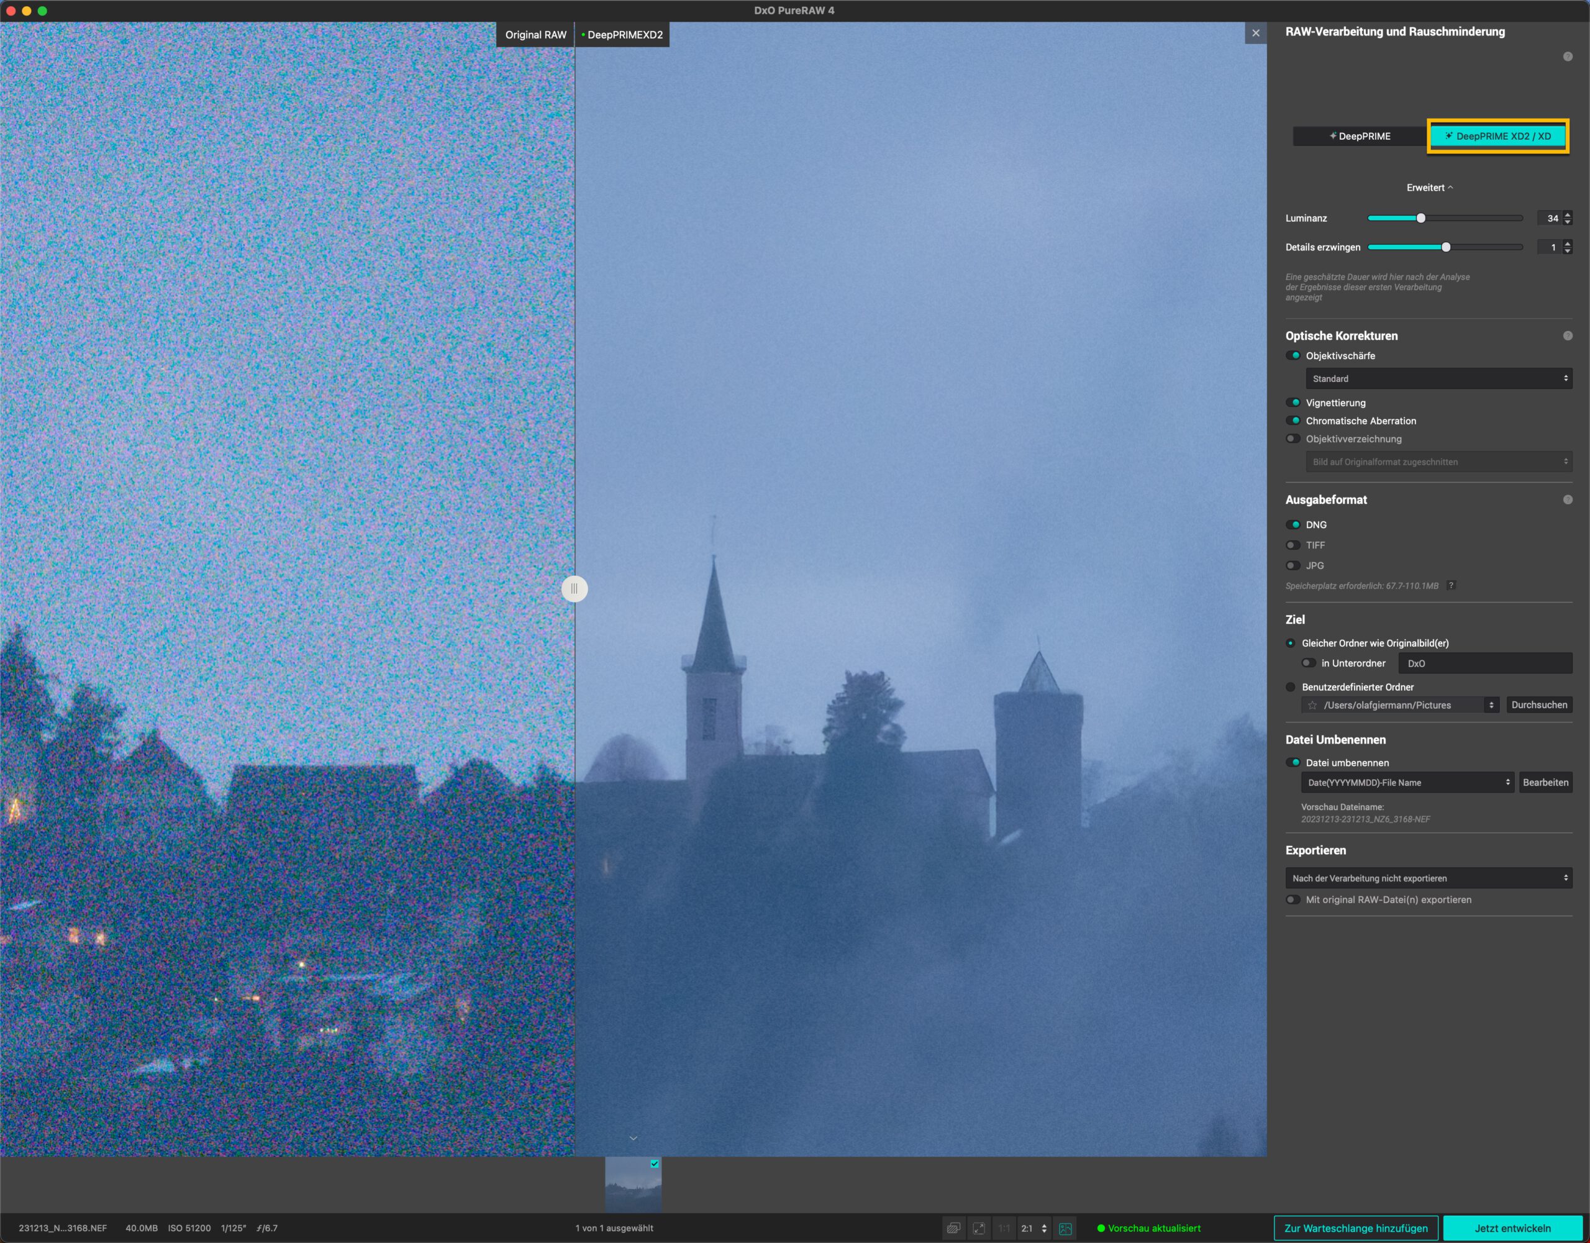Viewport: 1590px width, 1243px height.
Task: Click 1 von 1 ausgewählt text
Action: click(614, 1229)
